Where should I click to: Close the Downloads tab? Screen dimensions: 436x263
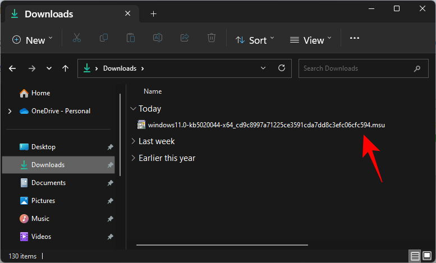127,13
